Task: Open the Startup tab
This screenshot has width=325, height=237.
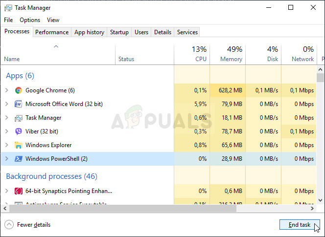Action: coord(119,32)
